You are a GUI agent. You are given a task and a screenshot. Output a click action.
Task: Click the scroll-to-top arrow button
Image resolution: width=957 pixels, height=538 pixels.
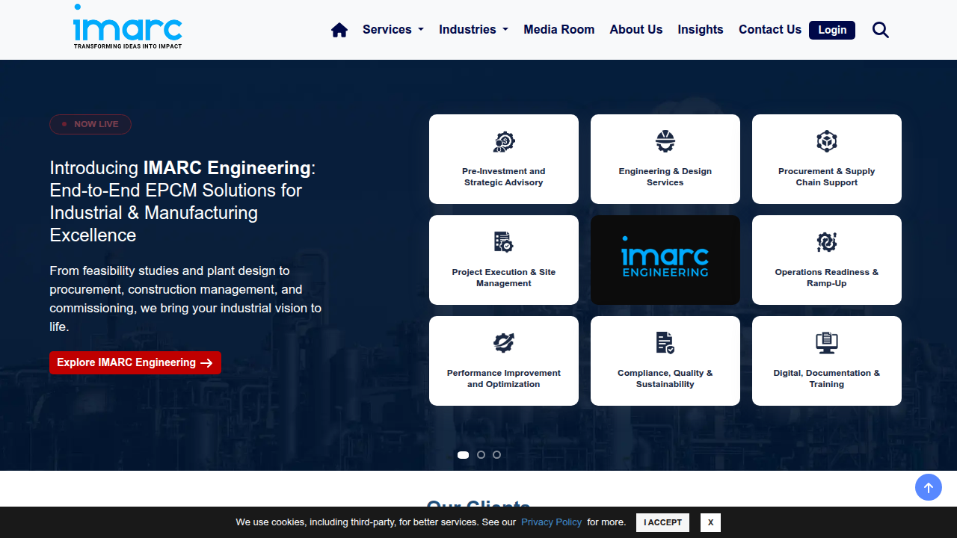[x=929, y=488]
